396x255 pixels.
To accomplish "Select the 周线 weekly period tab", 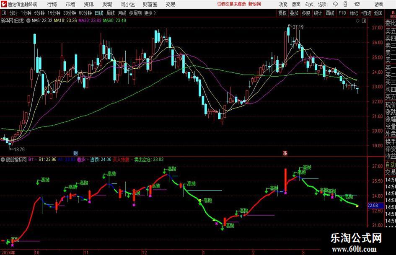I will pyautogui.click(x=110, y=13).
